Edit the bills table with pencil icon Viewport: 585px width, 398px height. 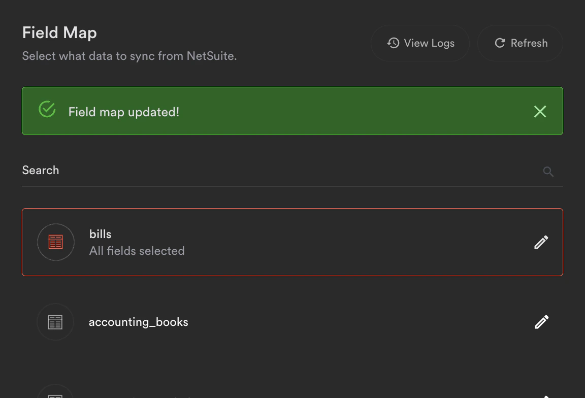(541, 242)
